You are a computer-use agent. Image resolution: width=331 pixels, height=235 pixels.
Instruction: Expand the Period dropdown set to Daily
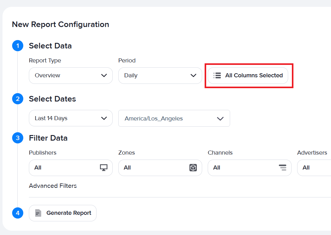click(x=160, y=75)
